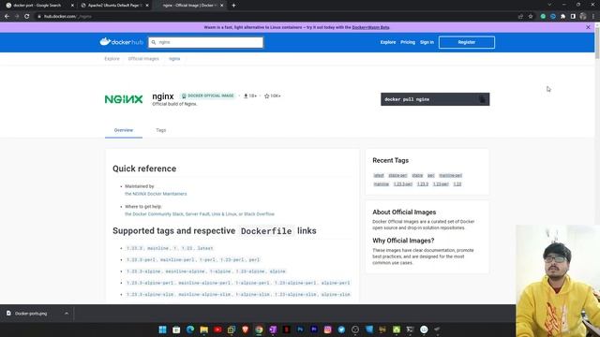Viewport: 600px width, 337px height.
Task: Open the Extensions puzzle icon
Action: (x=562, y=17)
